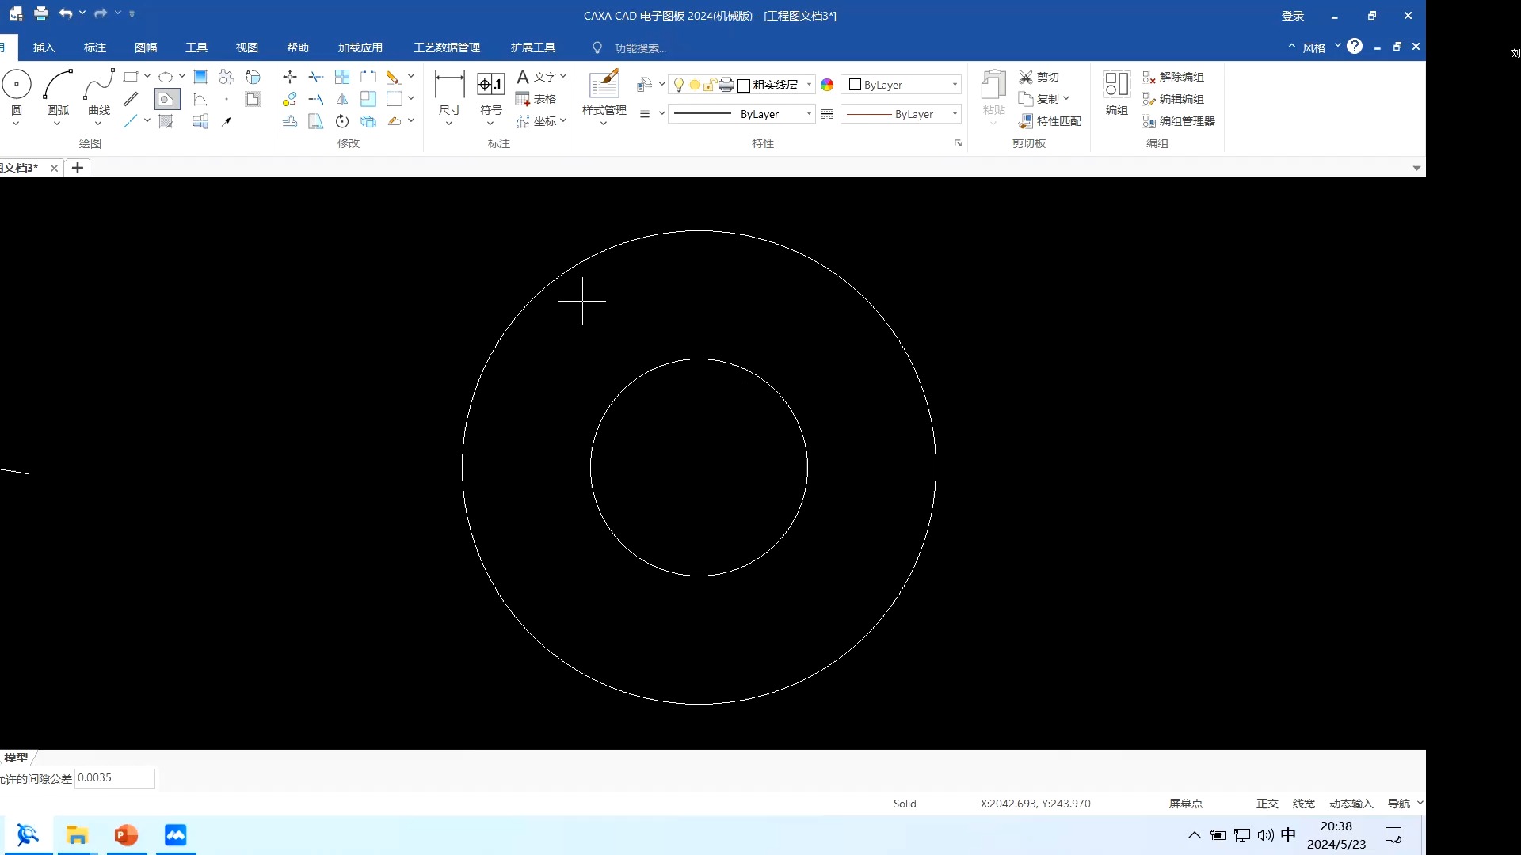Open the 编组管理器 group manager
Screen dimensions: 1521x855
point(1179,121)
